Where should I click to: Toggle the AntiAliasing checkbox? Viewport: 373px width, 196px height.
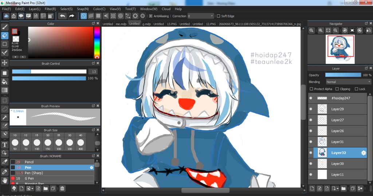pos(150,16)
